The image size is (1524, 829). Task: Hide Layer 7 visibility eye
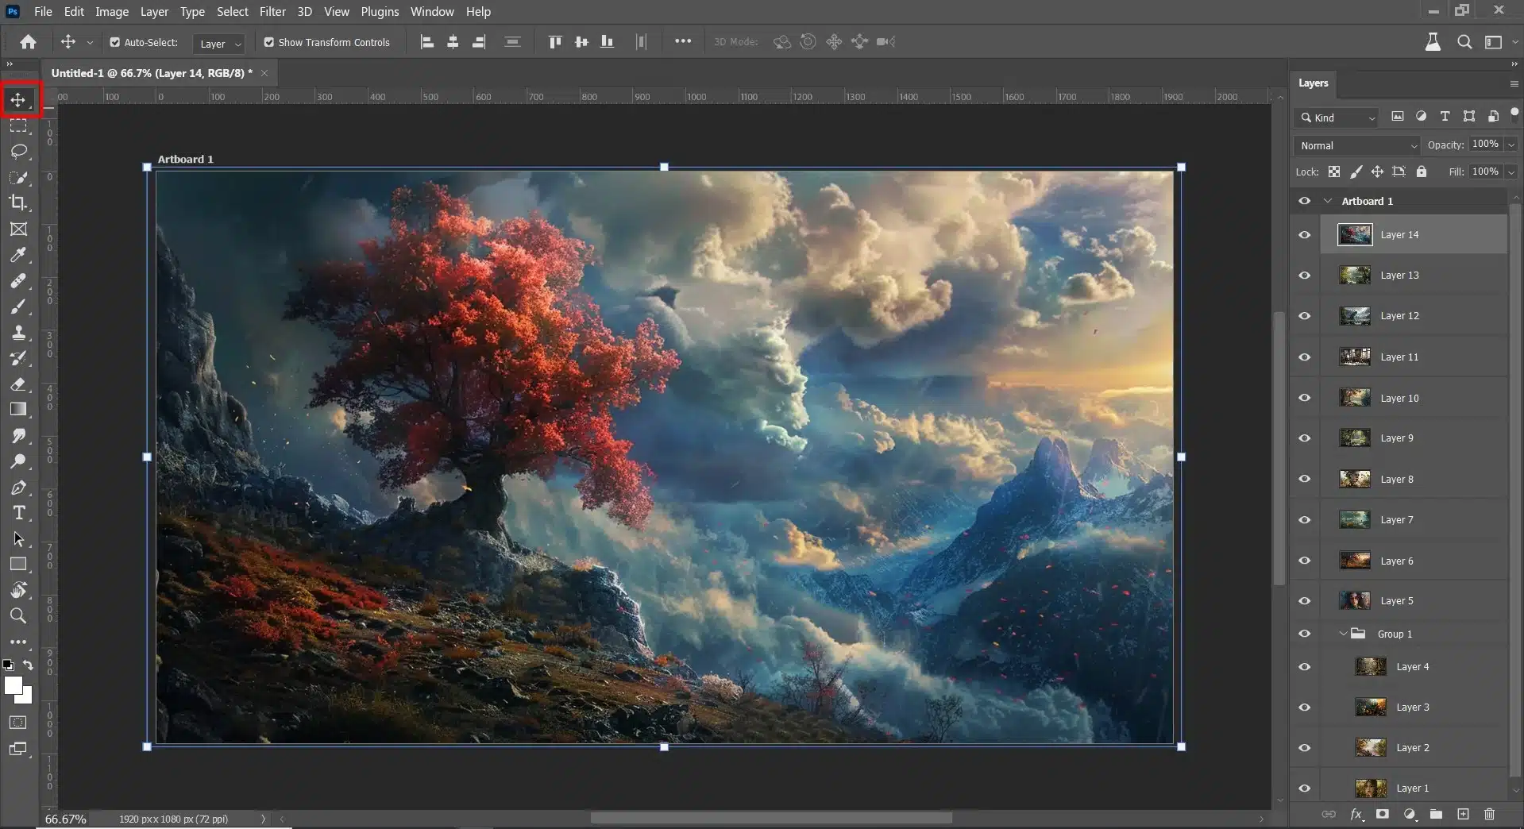[x=1304, y=520]
